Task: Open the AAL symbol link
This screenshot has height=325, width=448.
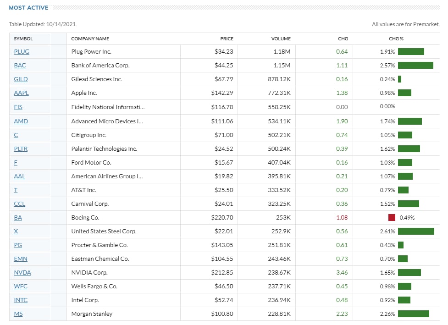Action: coord(19,176)
